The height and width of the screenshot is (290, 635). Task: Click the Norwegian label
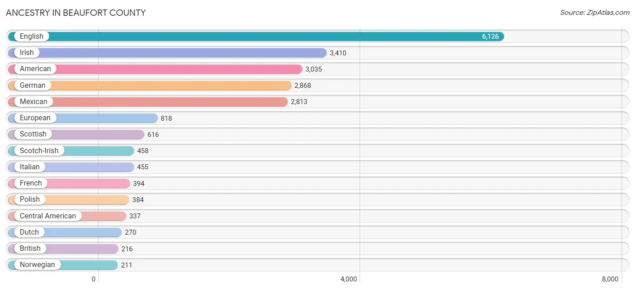[37, 265]
